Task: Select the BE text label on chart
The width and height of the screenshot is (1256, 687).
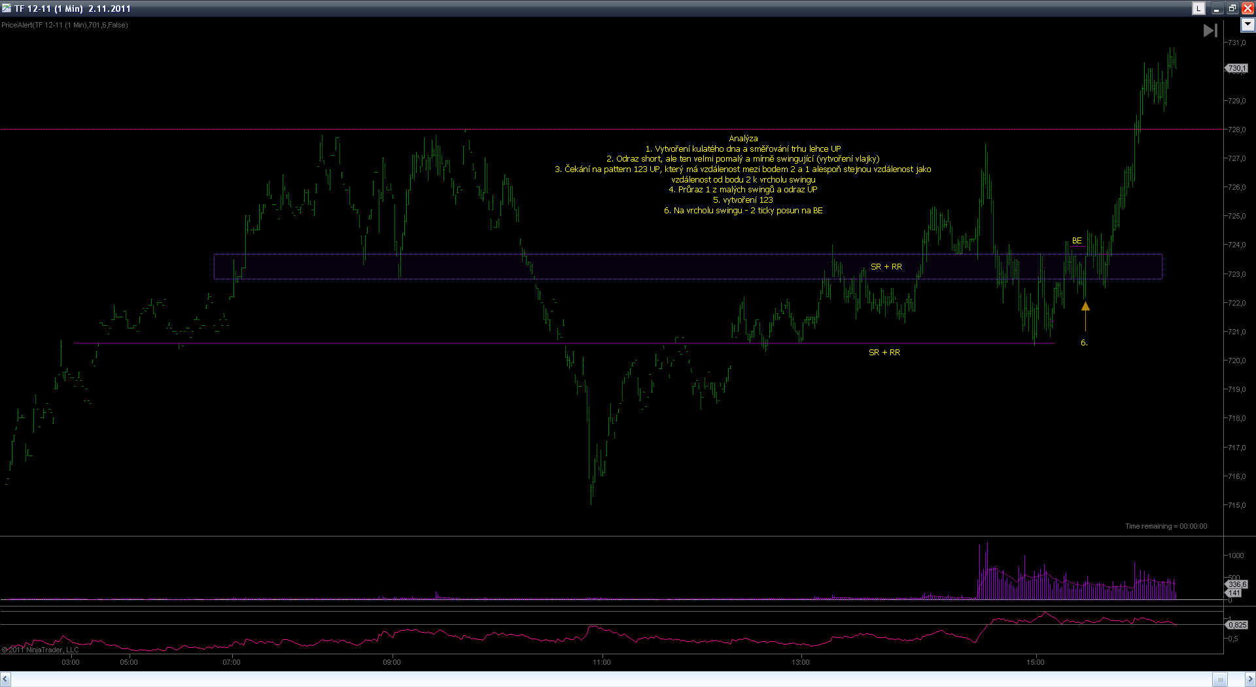Action: 1077,241
